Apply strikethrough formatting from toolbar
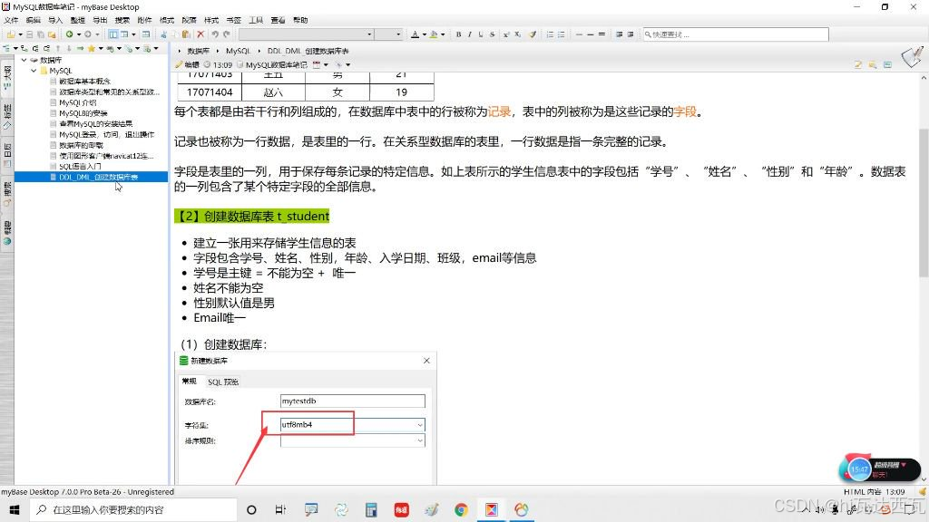 [493, 34]
